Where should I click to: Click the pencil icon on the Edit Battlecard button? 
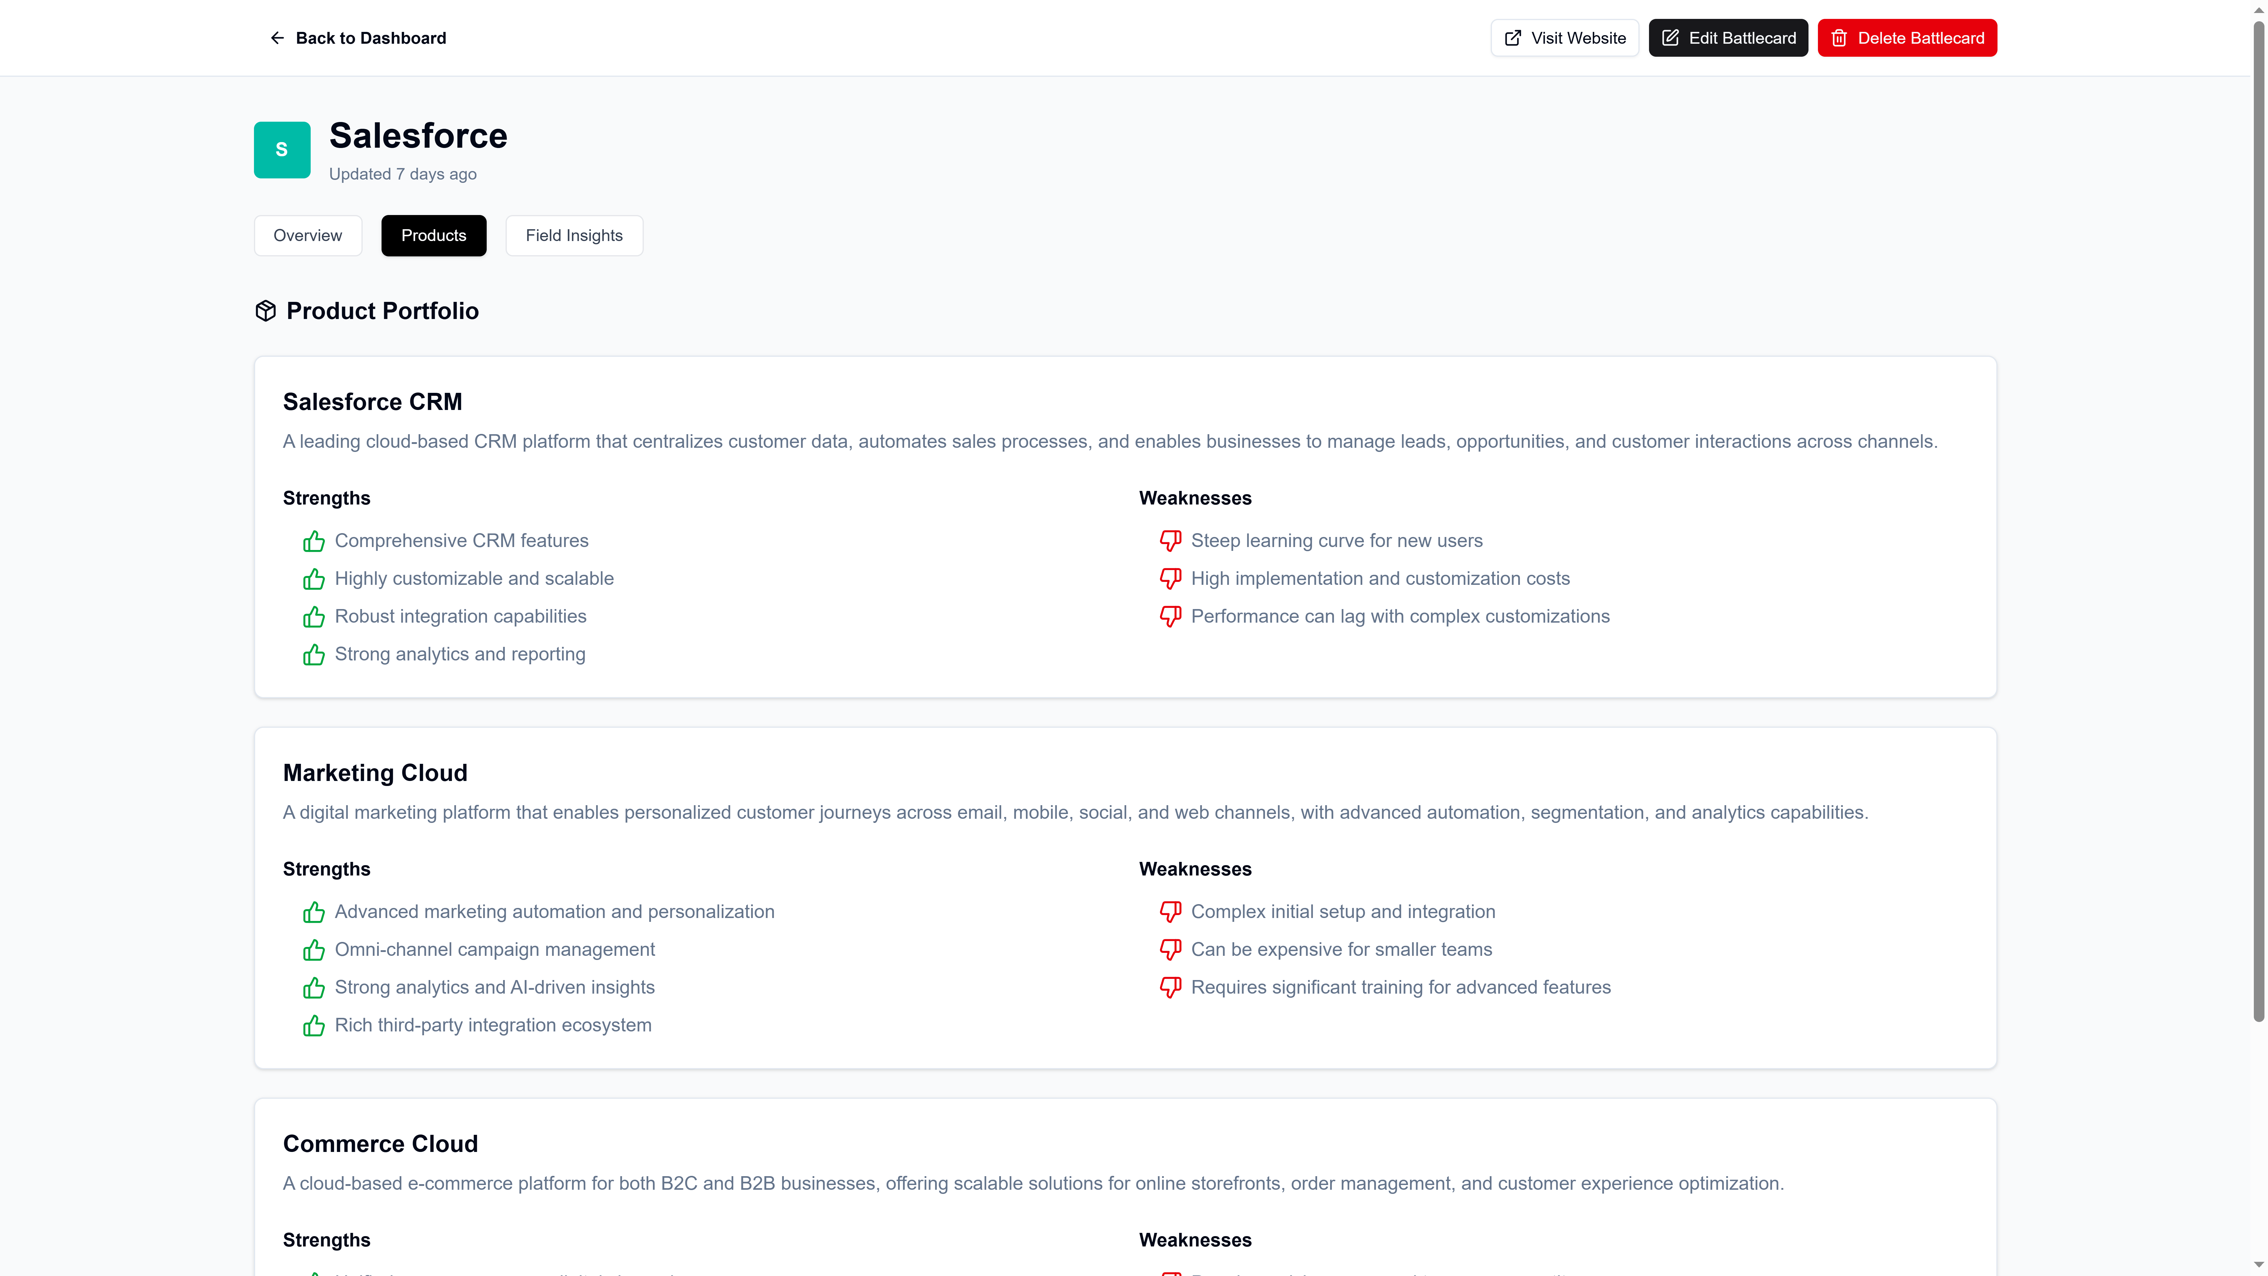click(1670, 38)
